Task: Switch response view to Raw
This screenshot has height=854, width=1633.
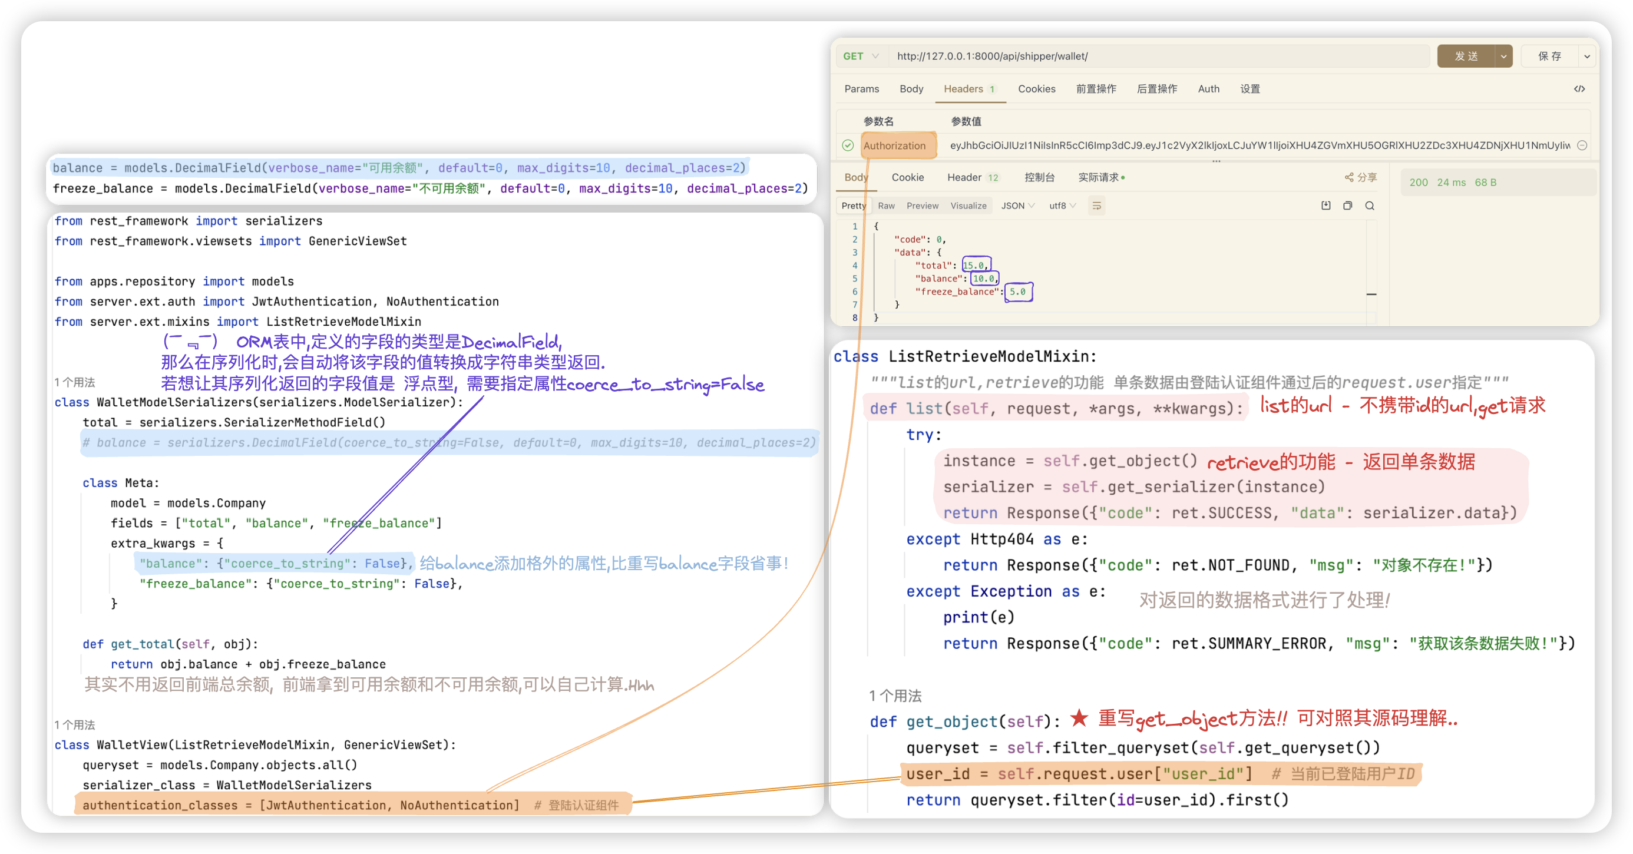Action: pyautogui.click(x=886, y=206)
